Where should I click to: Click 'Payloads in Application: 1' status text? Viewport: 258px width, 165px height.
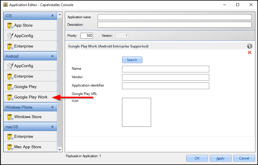pos(83,156)
